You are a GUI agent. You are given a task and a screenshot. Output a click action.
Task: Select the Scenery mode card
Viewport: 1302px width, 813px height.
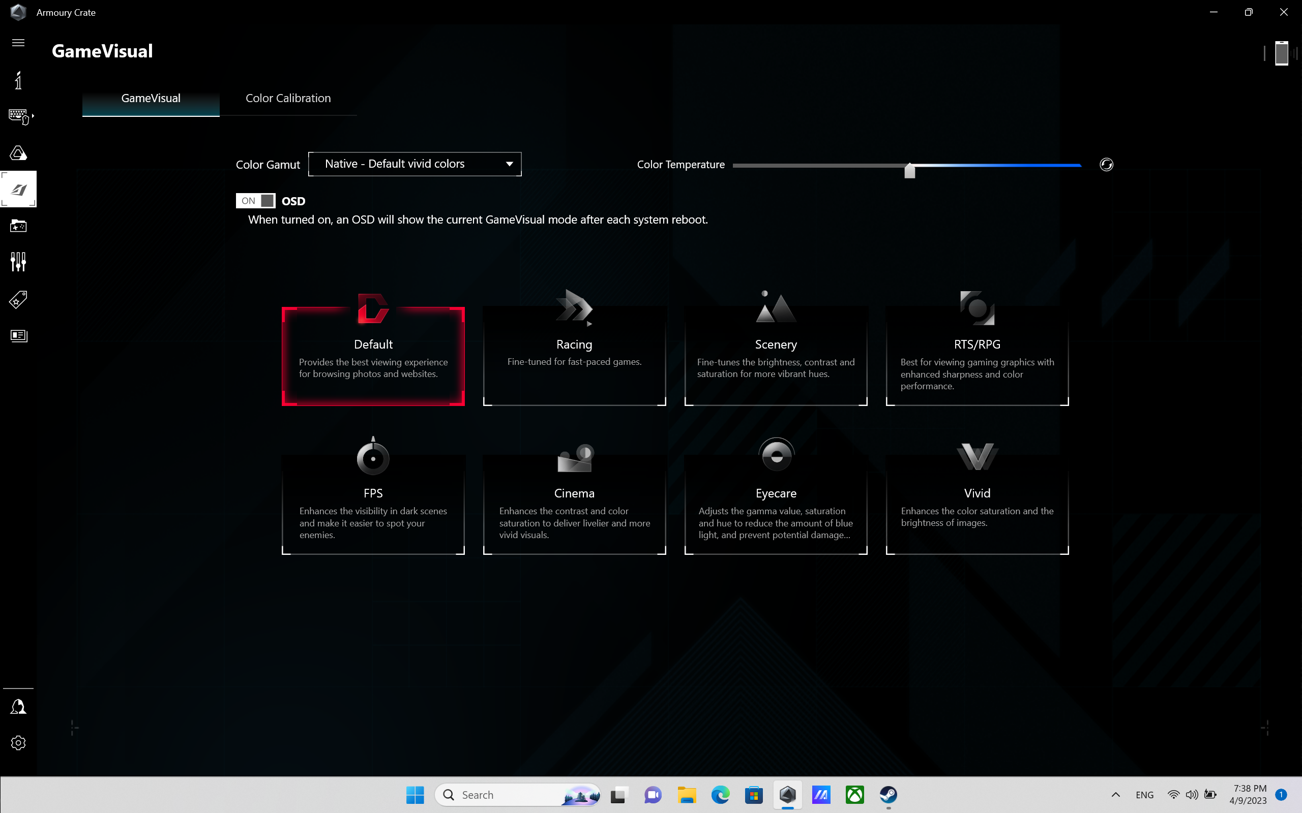click(775, 356)
